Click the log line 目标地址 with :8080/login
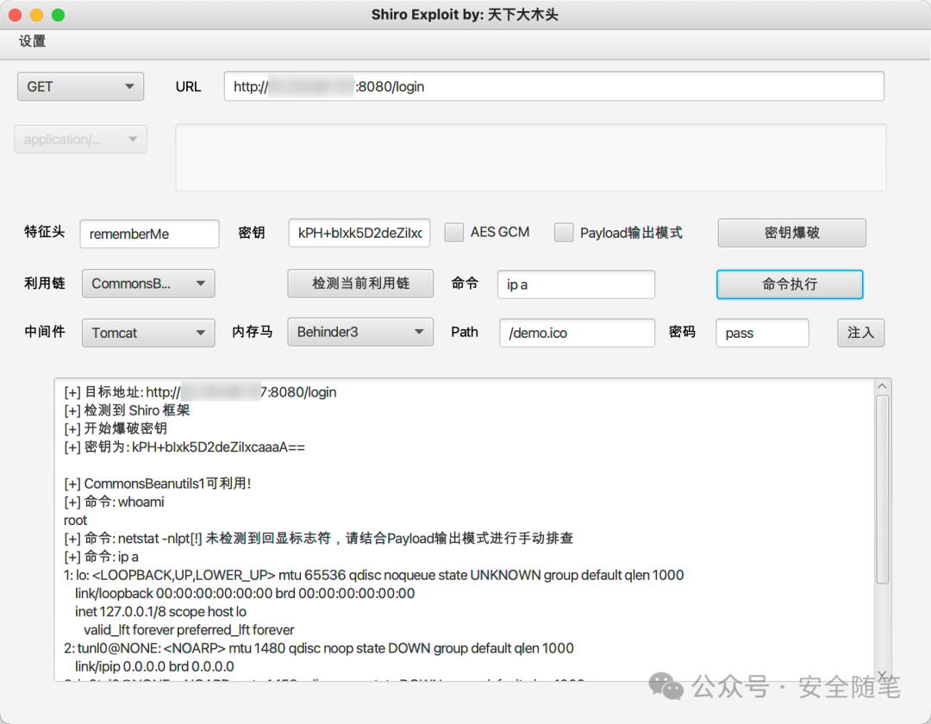The height and width of the screenshot is (724, 931). click(200, 392)
